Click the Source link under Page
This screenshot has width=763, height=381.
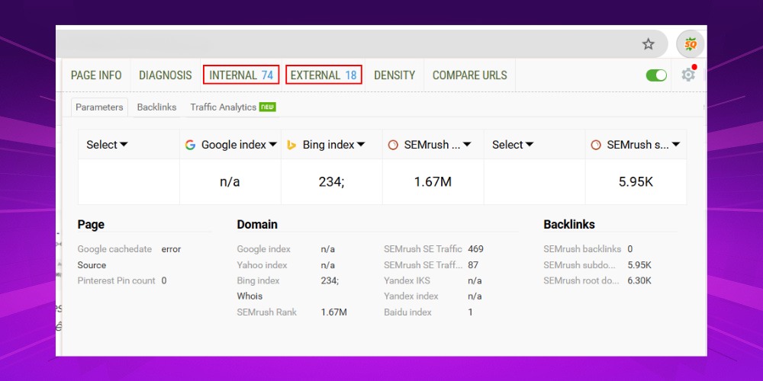92,265
